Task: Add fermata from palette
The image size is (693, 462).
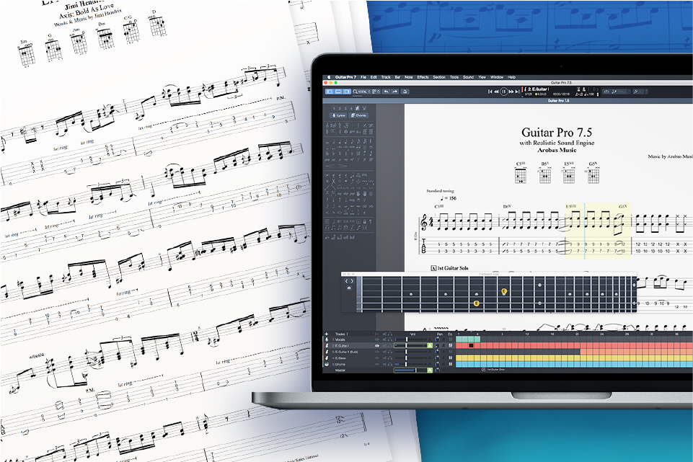Action: (371, 148)
